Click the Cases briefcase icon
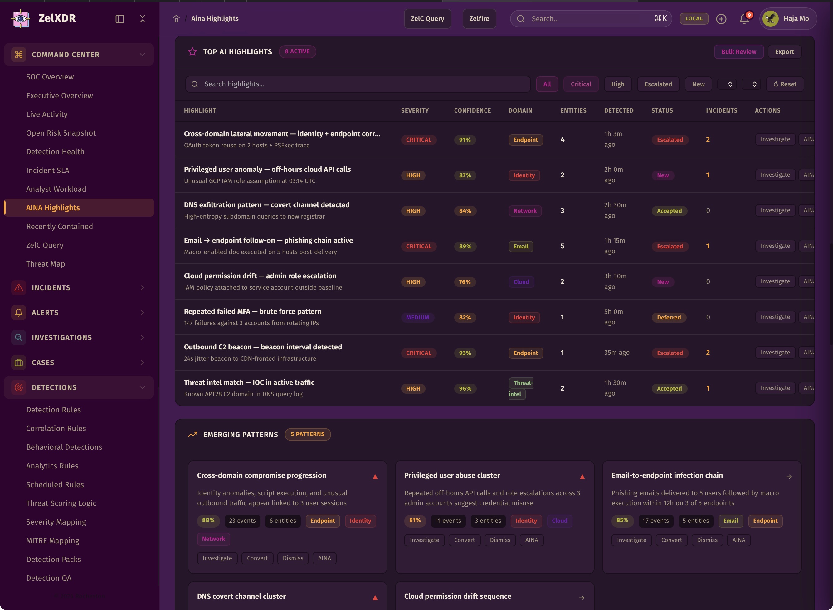833x610 pixels. pyautogui.click(x=19, y=363)
